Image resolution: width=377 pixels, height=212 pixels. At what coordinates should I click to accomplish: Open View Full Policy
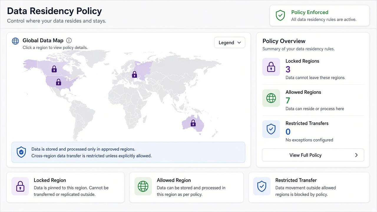click(313, 155)
